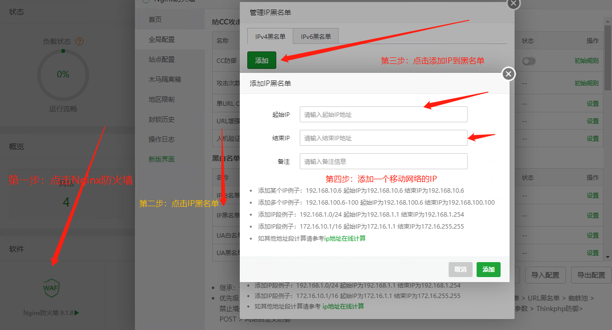The width and height of the screenshot is (612, 330).
Task: Click 初始规则 in the 攻击次数 row
Action: click(586, 83)
